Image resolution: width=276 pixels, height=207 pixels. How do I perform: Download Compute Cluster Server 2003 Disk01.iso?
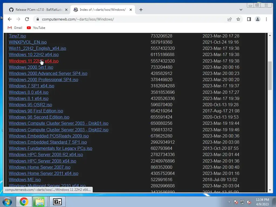pos(58,123)
